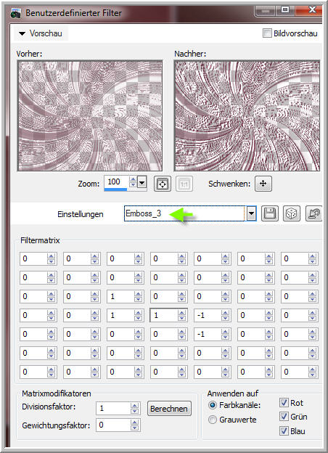Enable the Bildvorschau checkbox
The height and width of the screenshot is (453, 328).
tap(267, 33)
